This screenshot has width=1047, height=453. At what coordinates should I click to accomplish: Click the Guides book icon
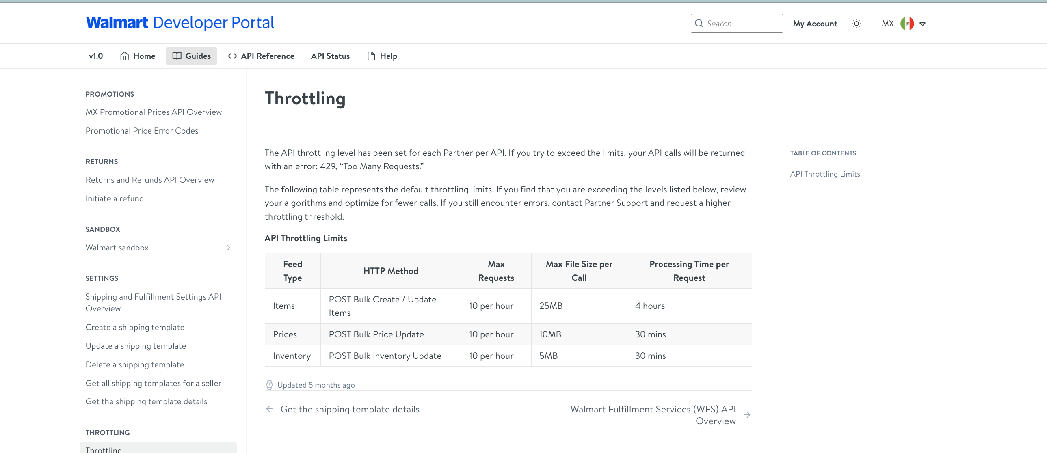tap(177, 56)
